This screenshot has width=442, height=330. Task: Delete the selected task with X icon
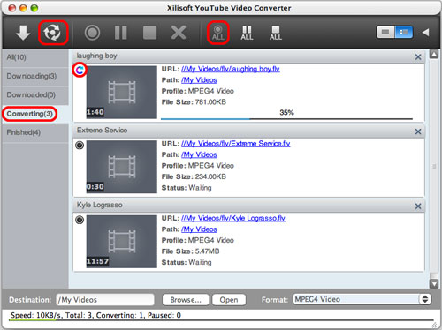click(179, 33)
